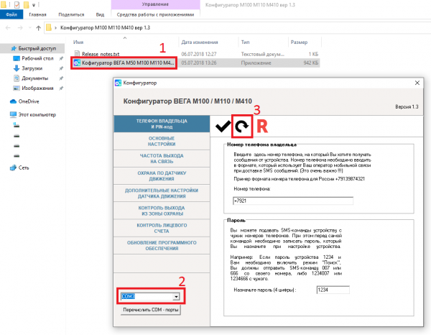
Task: Sort by Имя column header
Action: (78, 42)
